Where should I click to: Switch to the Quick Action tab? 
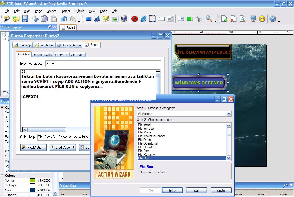pyautogui.click(x=69, y=45)
